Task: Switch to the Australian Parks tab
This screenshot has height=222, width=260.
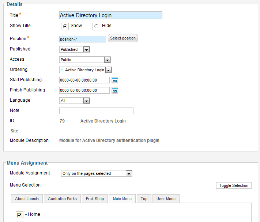Action: coord(62,199)
